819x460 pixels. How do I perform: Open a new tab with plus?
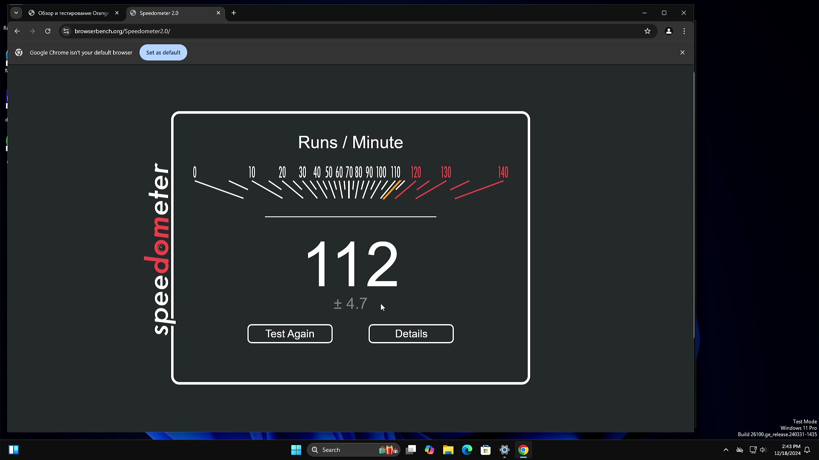click(x=234, y=13)
